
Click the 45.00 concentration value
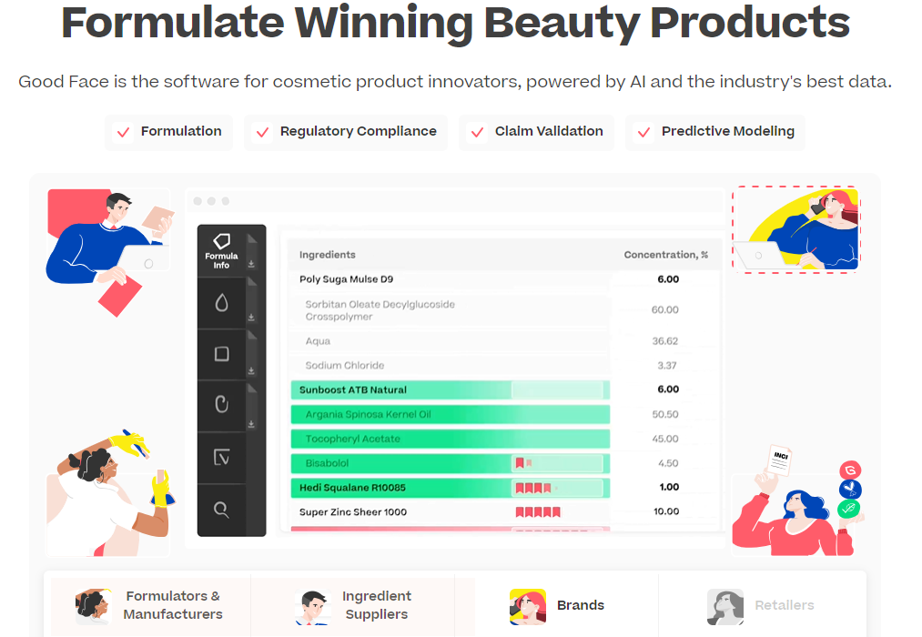point(665,439)
